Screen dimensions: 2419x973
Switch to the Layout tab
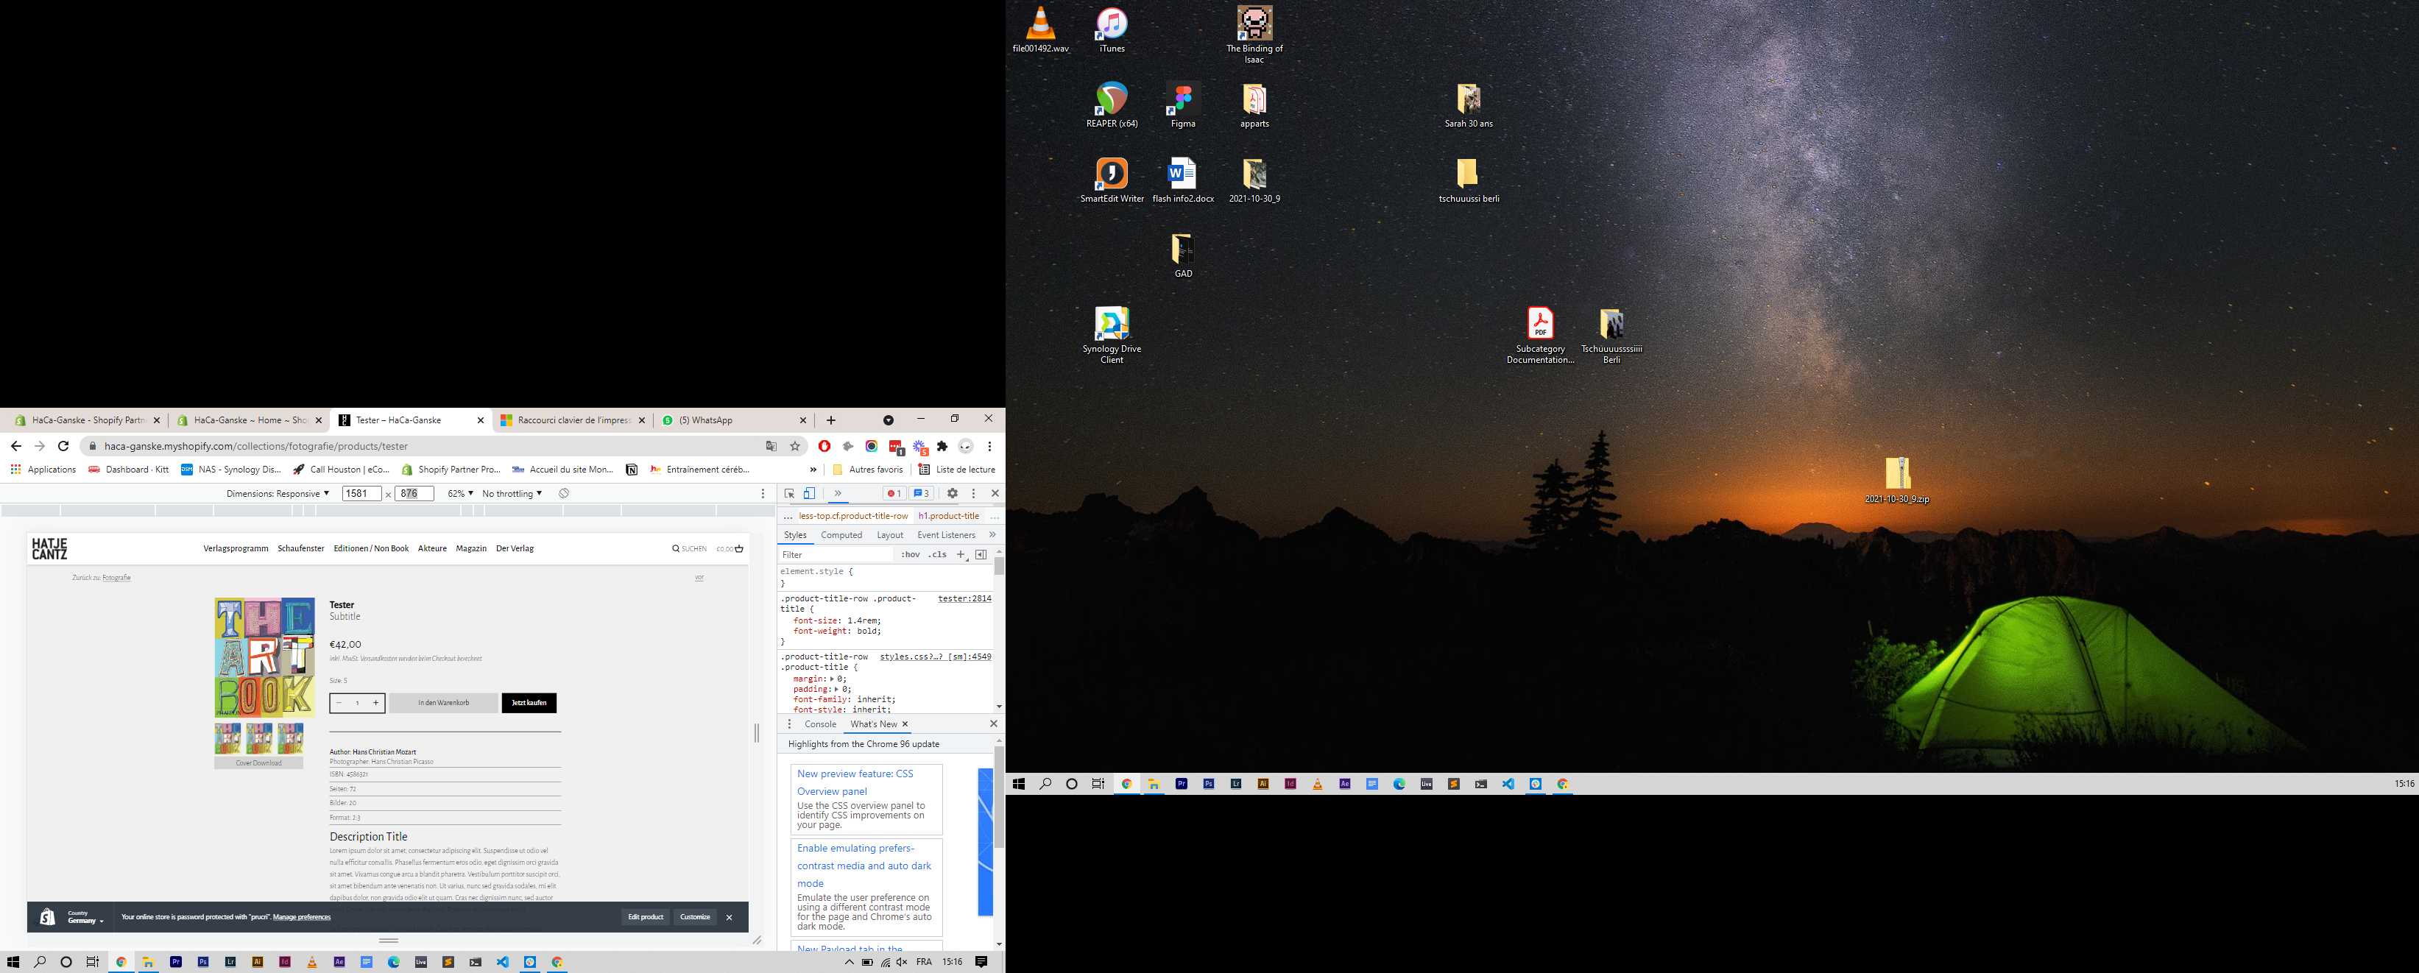click(889, 535)
